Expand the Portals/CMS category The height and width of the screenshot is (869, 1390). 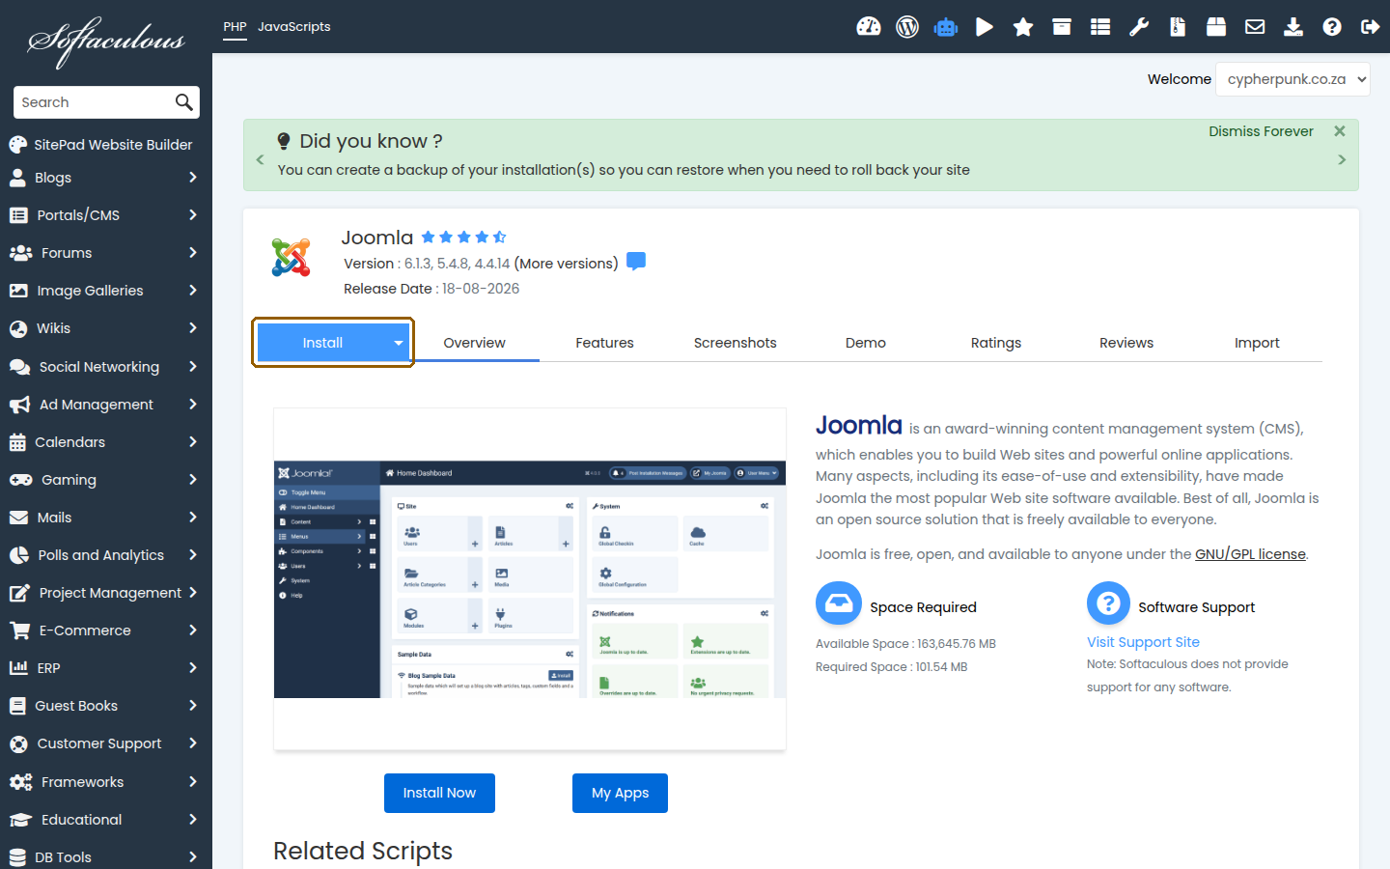click(106, 215)
